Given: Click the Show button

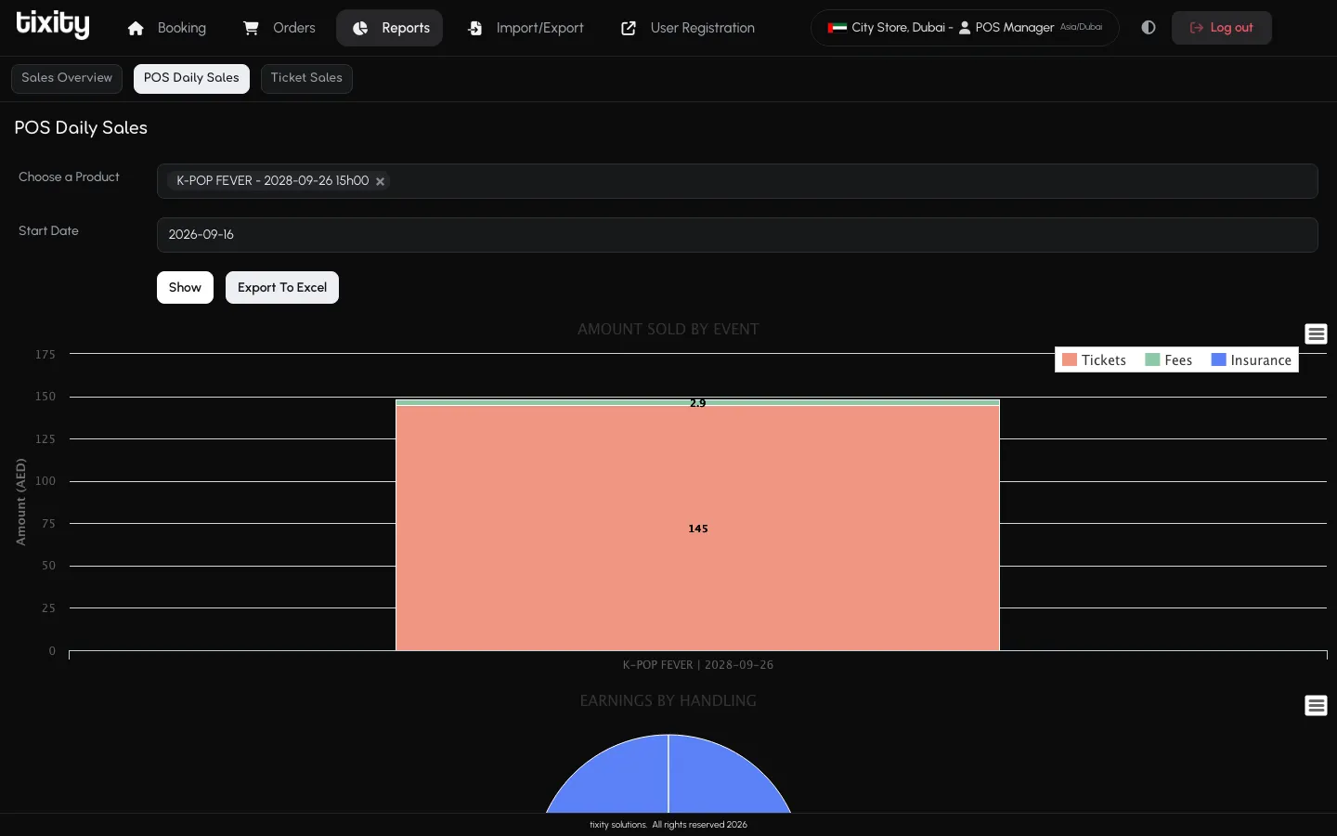Looking at the screenshot, I should tap(185, 287).
